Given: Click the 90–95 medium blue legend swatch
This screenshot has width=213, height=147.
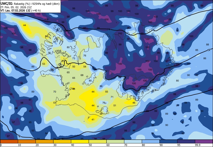Looking at the screenshot, I should [x=168, y=141].
